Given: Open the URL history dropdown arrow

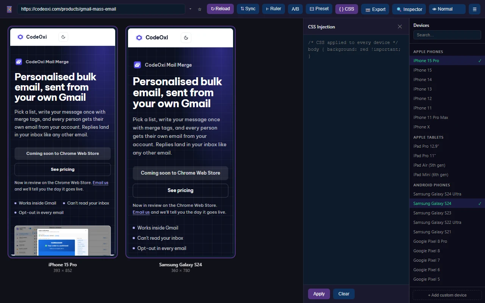Looking at the screenshot, I should pyautogui.click(x=190, y=9).
